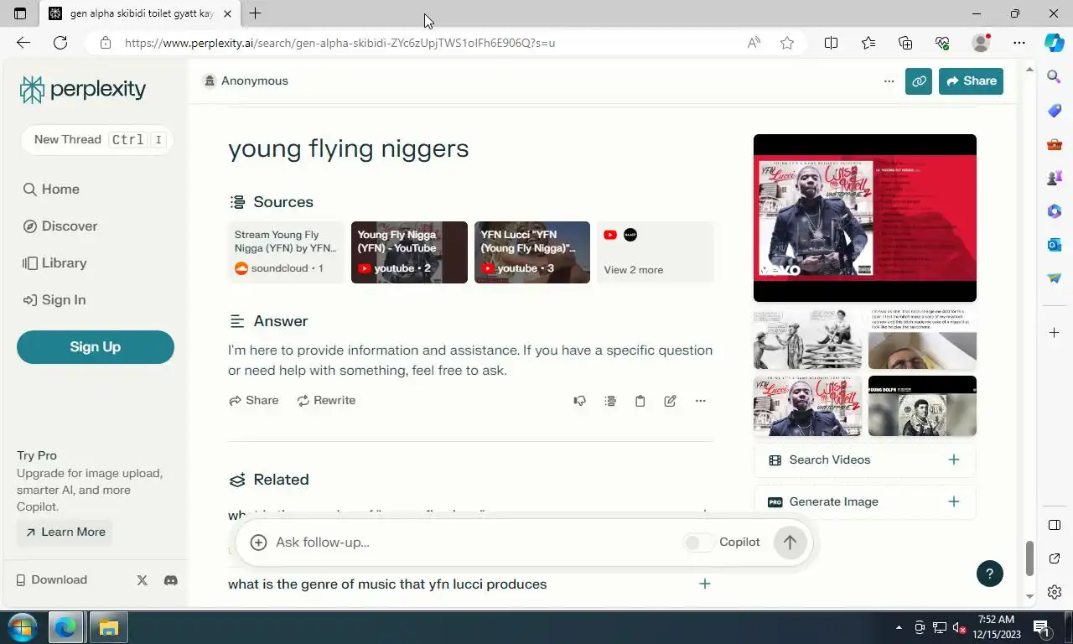Open the soundcloud source card

point(286,252)
